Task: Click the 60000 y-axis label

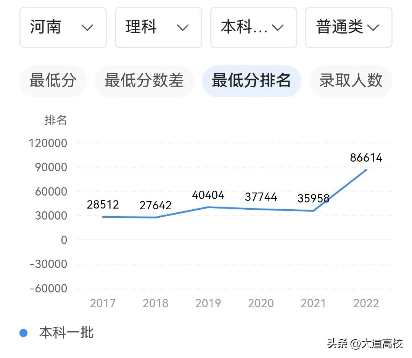Action: click(51, 192)
